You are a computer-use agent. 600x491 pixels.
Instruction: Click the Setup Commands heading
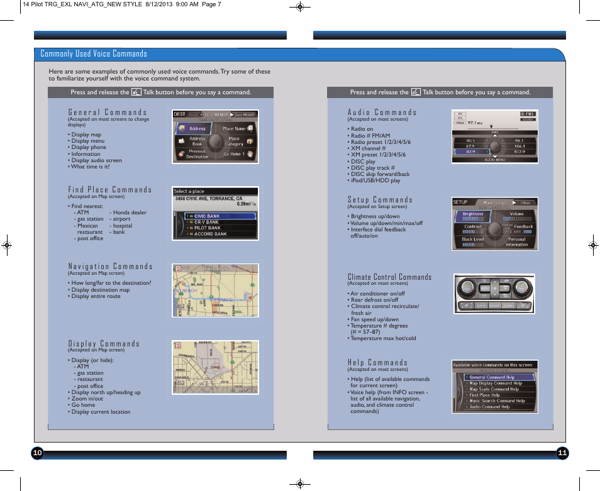pos(380,200)
